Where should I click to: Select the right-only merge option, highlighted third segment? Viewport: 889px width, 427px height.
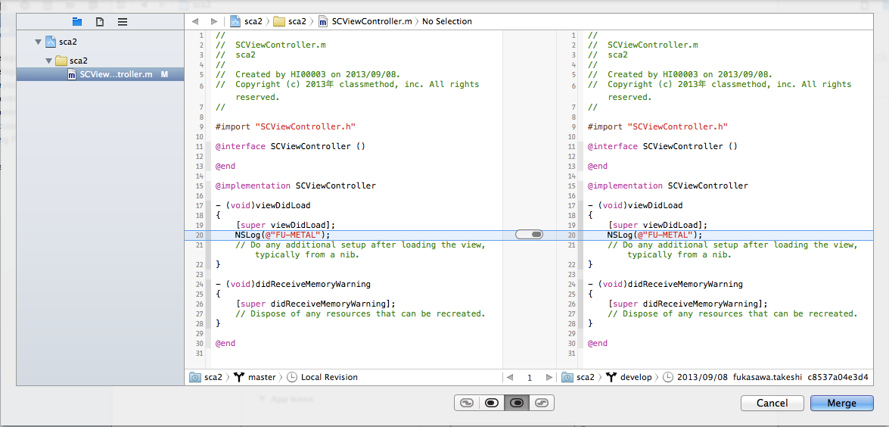pyautogui.click(x=517, y=403)
